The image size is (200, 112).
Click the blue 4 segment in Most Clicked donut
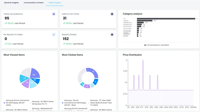coord(95,82)
